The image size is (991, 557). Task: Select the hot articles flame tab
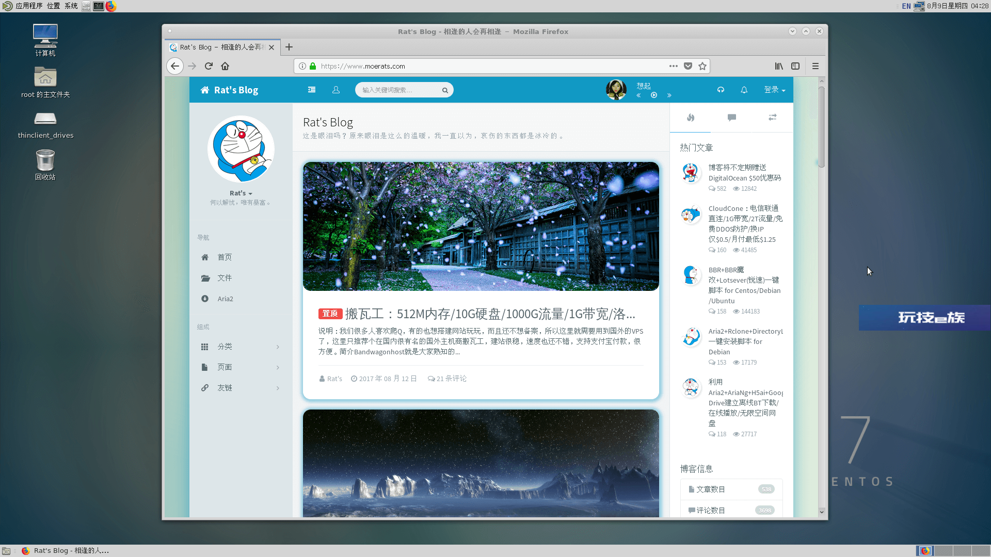coord(690,118)
